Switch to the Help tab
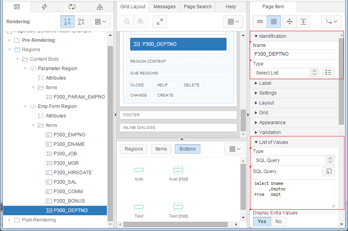This screenshot has width=348, height=231. click(230, 7)
